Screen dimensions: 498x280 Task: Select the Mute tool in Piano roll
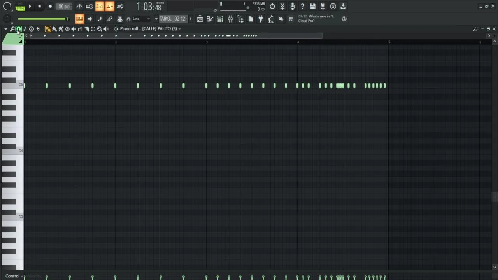pyautogui.click(x=74, y=29)
